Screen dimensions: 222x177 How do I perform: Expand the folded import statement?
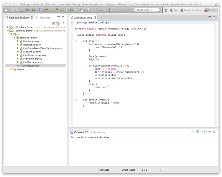coord(75,29)
